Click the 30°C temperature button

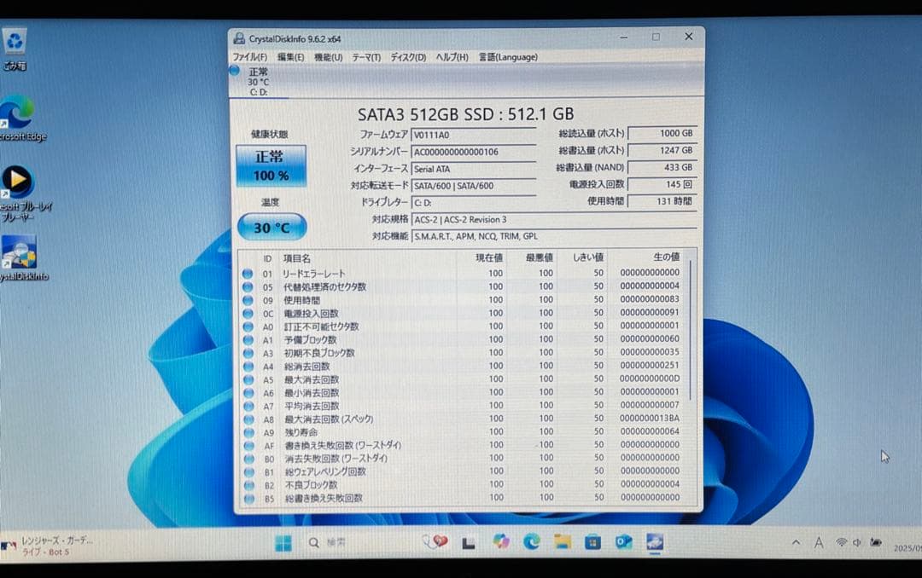[271, 228]
